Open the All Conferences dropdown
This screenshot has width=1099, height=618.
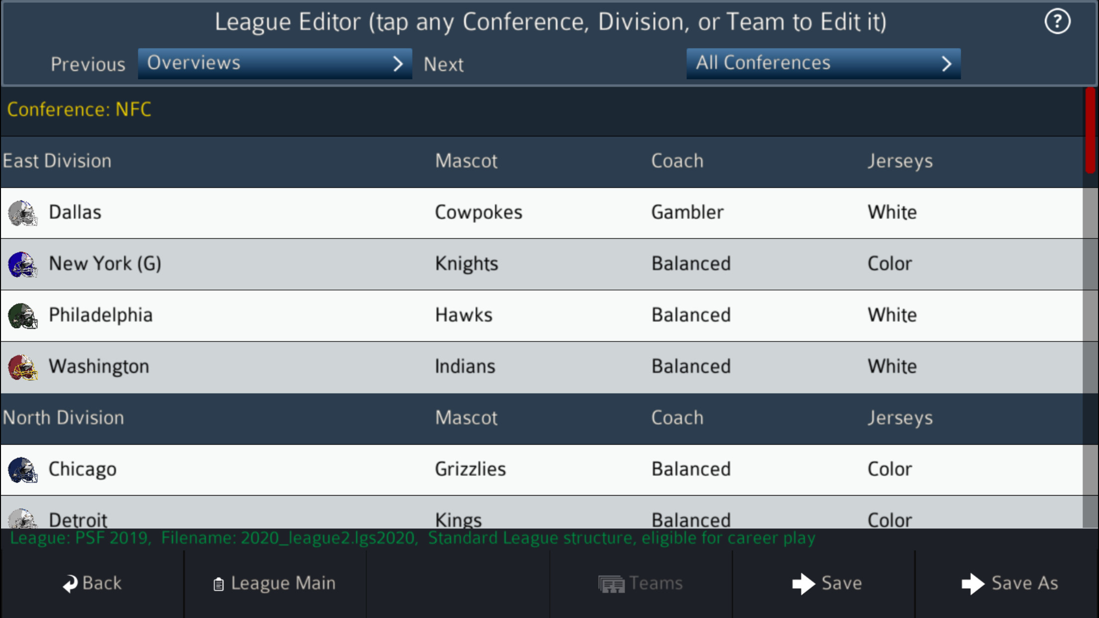tap(823, 63)
